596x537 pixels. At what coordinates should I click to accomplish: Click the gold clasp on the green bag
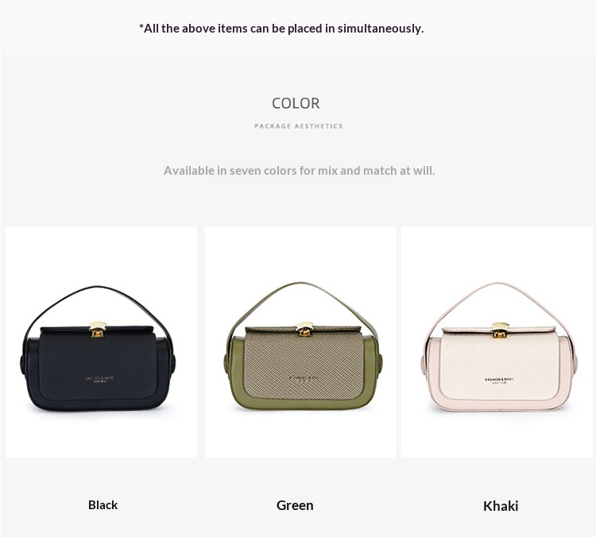pos(304,329)
